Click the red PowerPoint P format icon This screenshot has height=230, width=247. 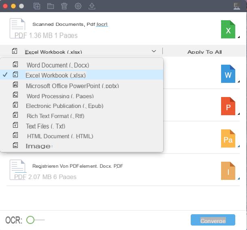pos(228,106)
